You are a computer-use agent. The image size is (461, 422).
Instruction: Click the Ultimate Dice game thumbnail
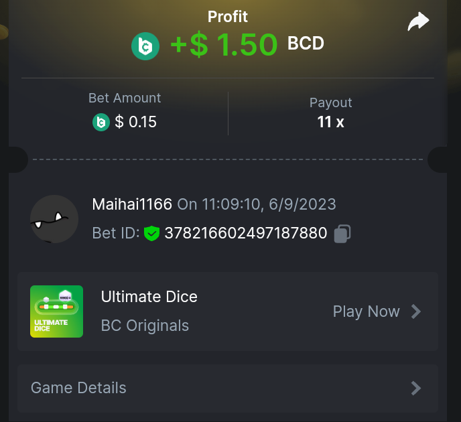[x=57, y=311]
